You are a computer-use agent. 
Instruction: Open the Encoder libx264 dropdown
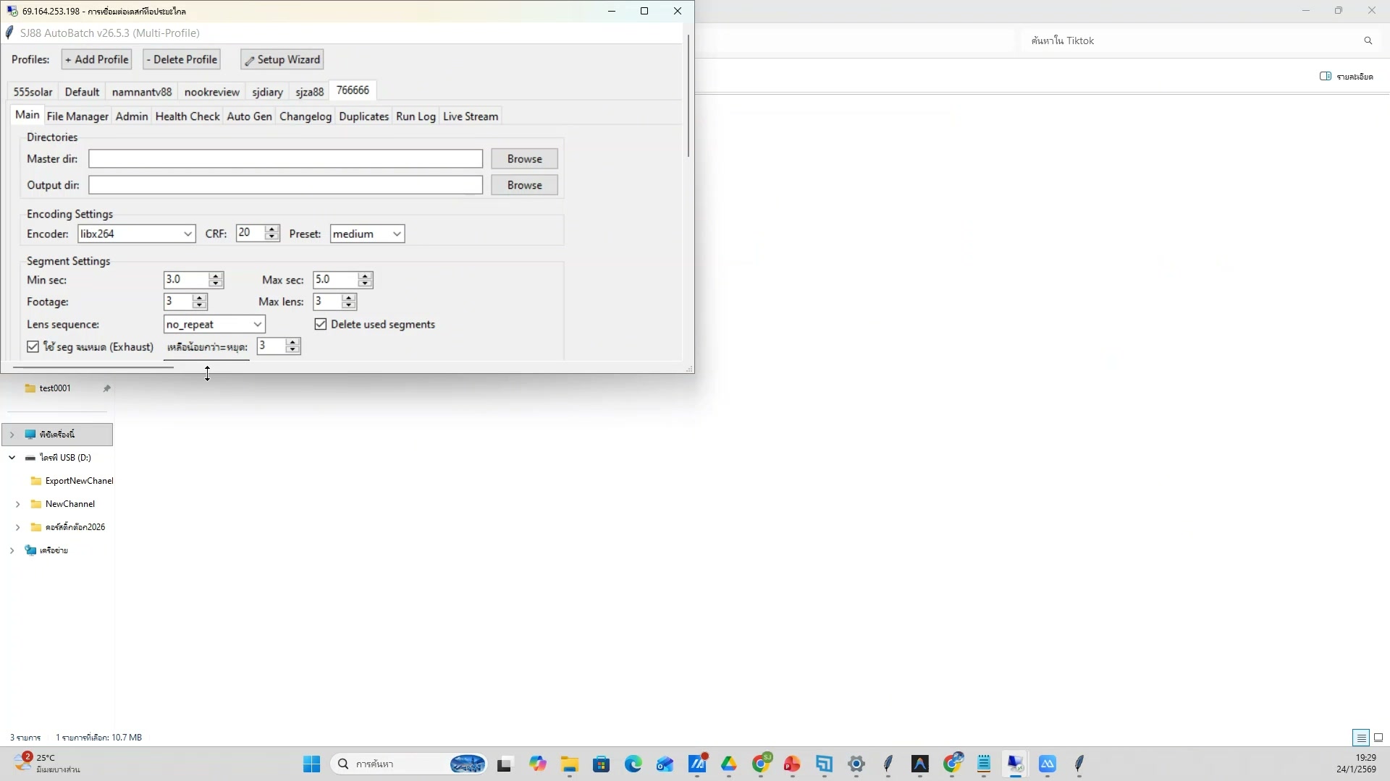click(x=188, y=234)
